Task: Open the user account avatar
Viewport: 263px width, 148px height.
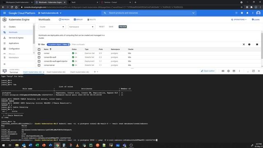Action: tap(258, 13)
